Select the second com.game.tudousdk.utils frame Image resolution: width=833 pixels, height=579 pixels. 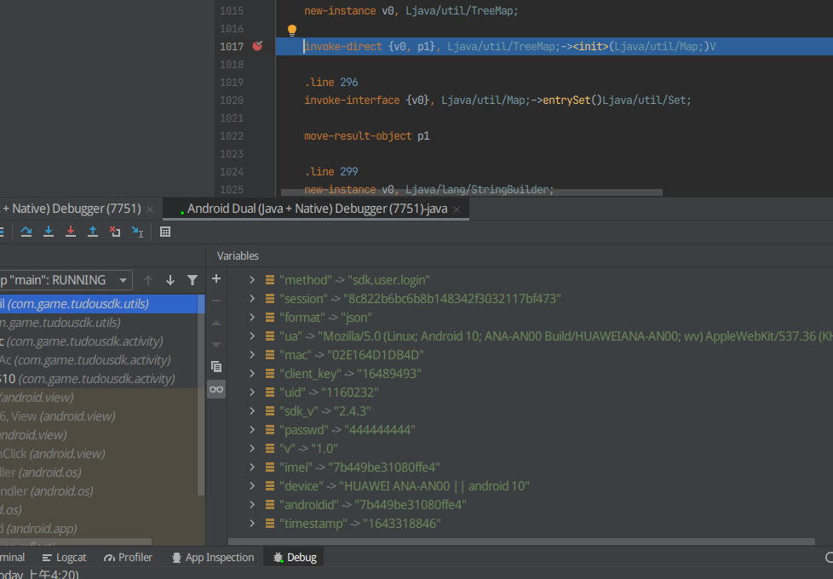tap(98, 323)
